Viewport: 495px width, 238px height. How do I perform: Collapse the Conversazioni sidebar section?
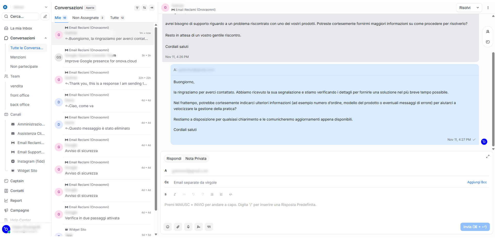coord(46,38)
